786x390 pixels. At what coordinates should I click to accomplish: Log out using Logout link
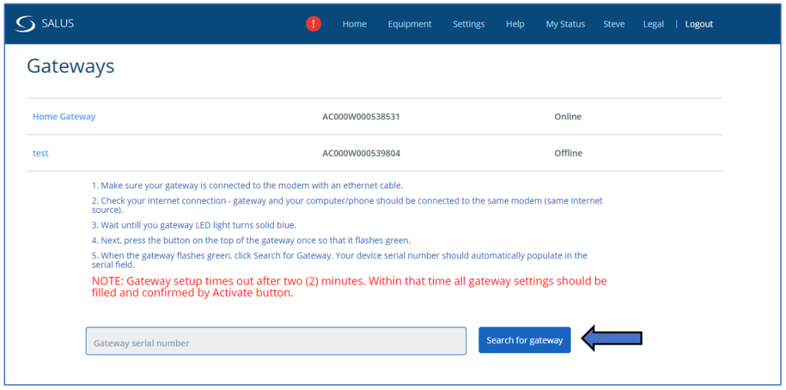[699, 24]
